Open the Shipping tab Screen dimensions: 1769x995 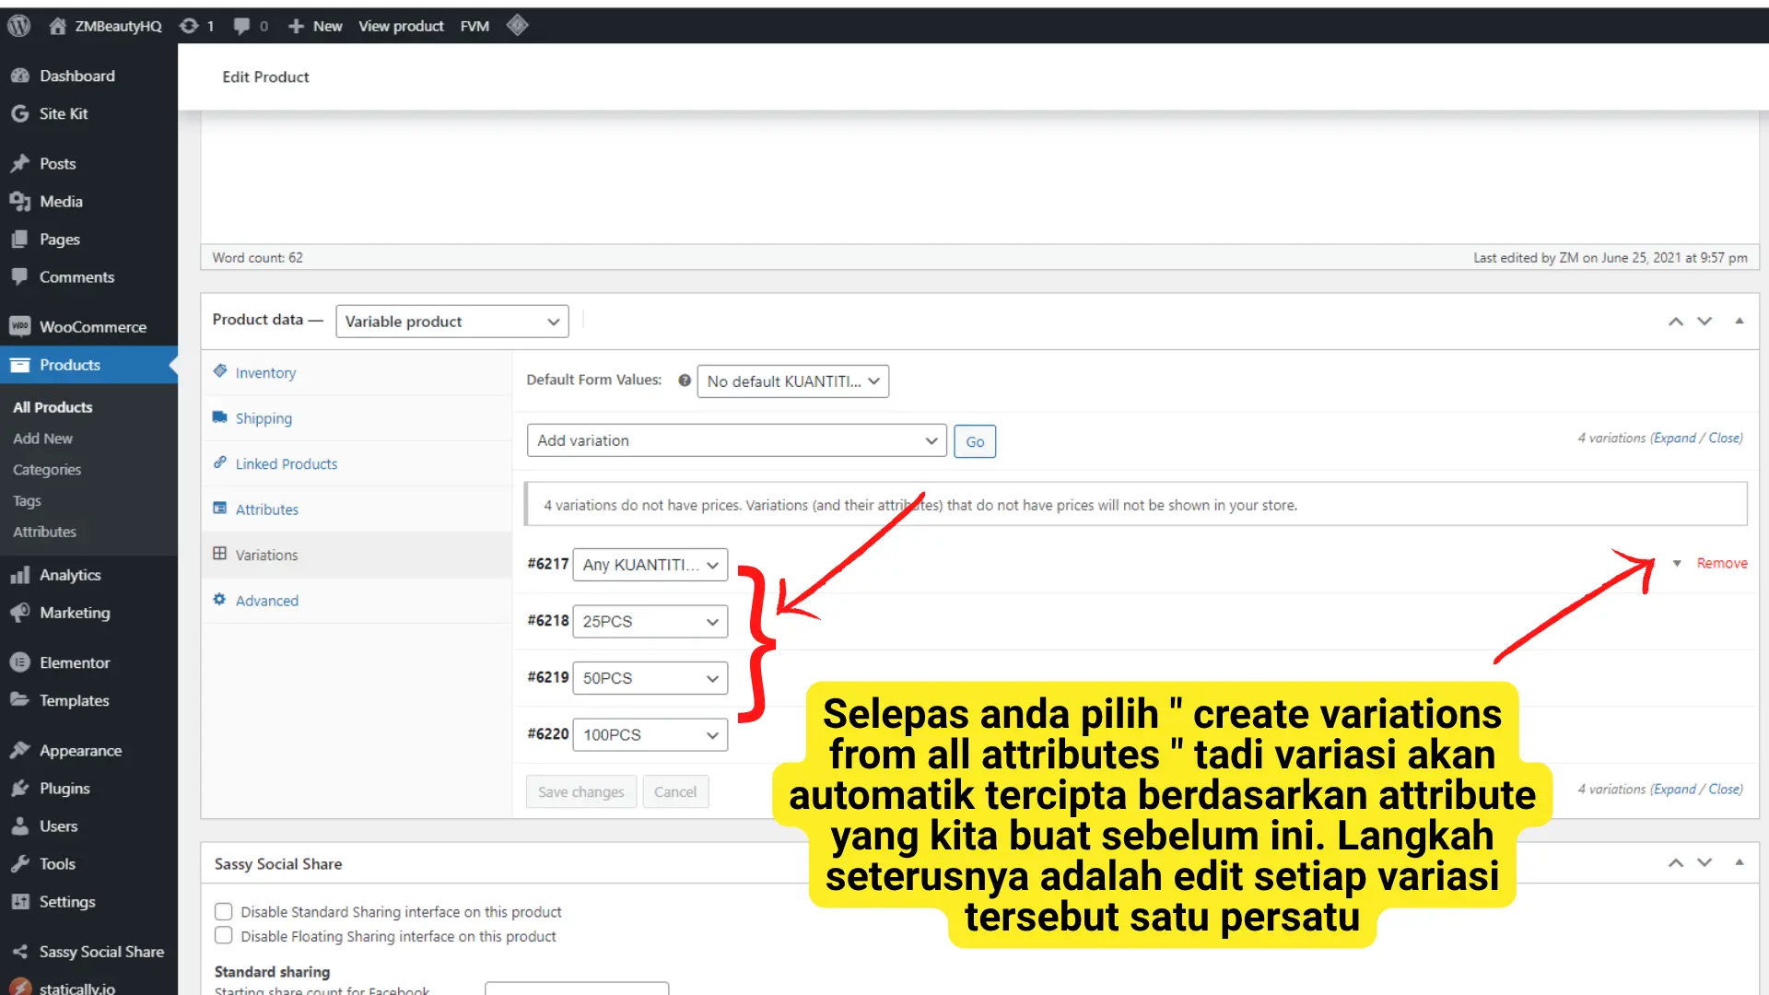pyautogui.click(x=264, y=418)
